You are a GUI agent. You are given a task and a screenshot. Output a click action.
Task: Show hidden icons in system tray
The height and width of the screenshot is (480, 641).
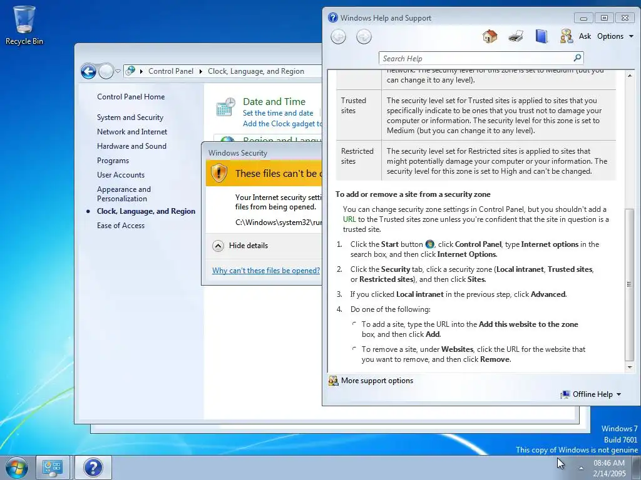tap(581, 467)
